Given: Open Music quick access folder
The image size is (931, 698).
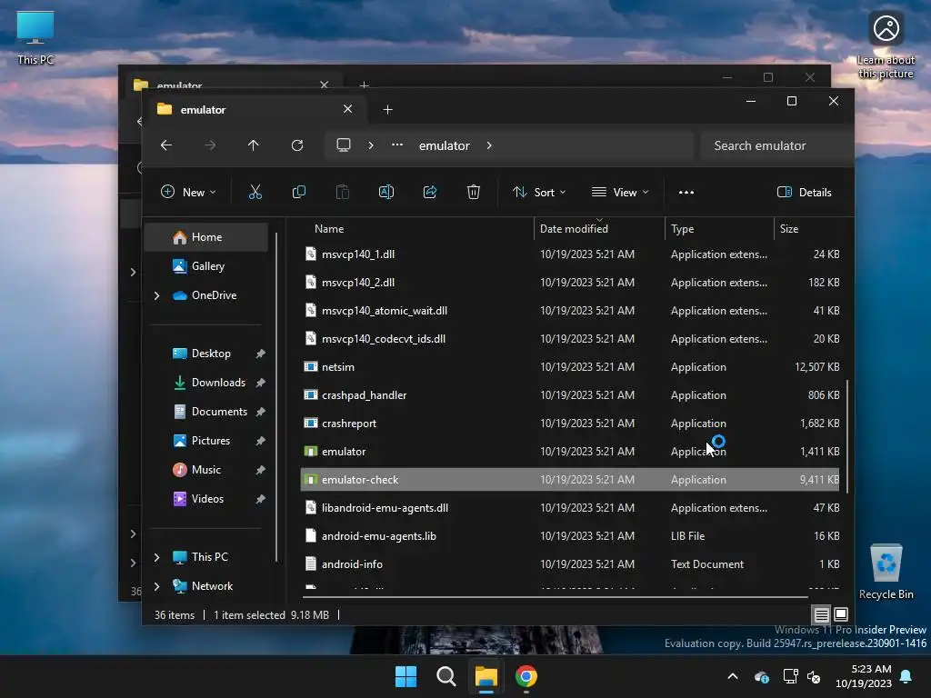Looking at the screenshot, I should 205,470.
